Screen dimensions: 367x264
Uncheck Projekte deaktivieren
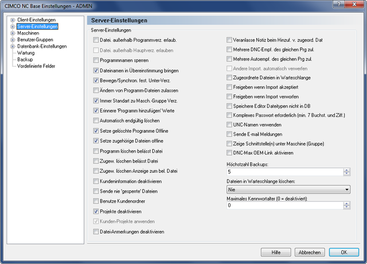(96, 211)
